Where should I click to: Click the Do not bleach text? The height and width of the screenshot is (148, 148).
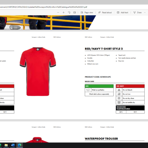(127, 90)
